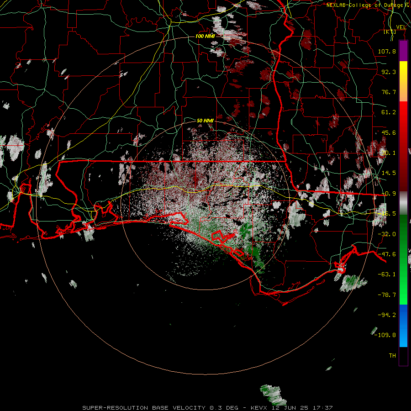The width and height of the screenshot is (411, 411).
Task: Click the -109.8 velocity scale value
Action: (x=385, y=335)
